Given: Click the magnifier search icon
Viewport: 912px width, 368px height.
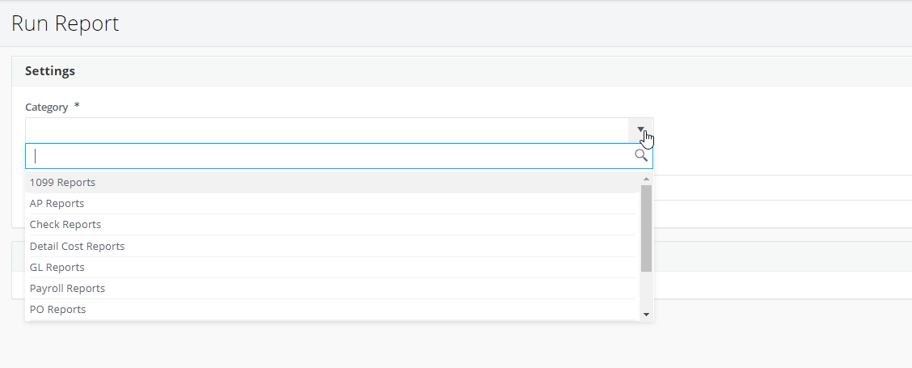Looking at the screenshot, I should click(640, 155).
